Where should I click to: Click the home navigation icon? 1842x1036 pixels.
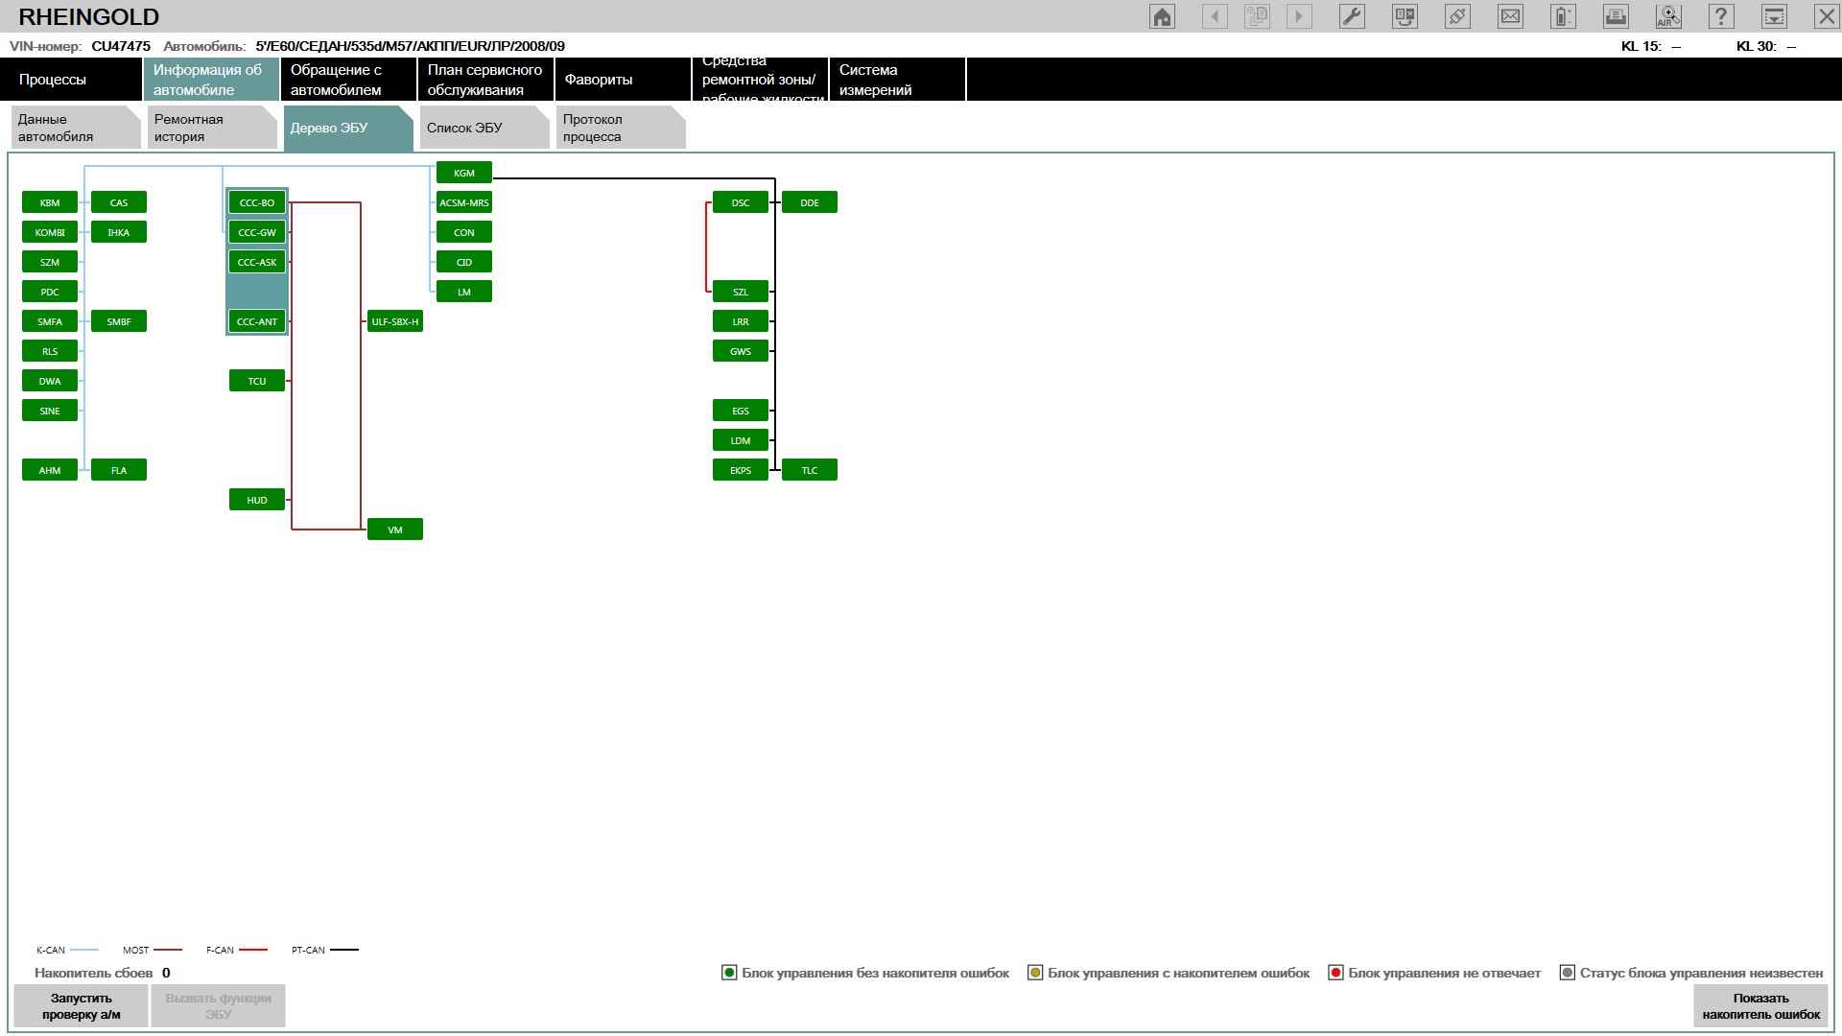pyautogui.click(x=1162, y=16)
